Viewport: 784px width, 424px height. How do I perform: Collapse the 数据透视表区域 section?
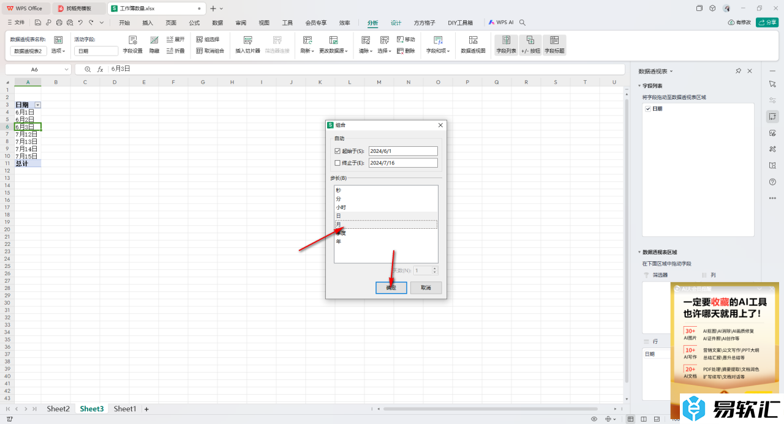[639, 252]
